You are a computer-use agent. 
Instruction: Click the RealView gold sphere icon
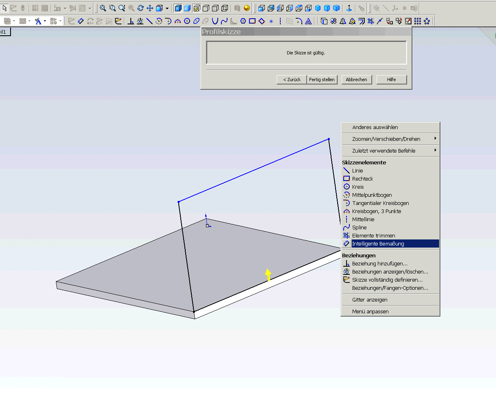247,8
